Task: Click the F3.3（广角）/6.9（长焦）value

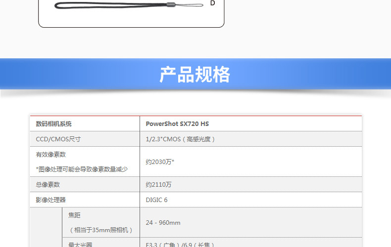Action: click(x=180, y=245)
